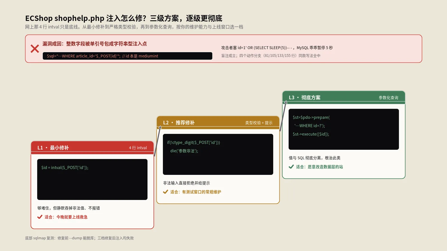This screenshot has height=251, width=447.
Task: Click the code line if(!ctype_digit($_POST['id']))
Action: [194, 142]
